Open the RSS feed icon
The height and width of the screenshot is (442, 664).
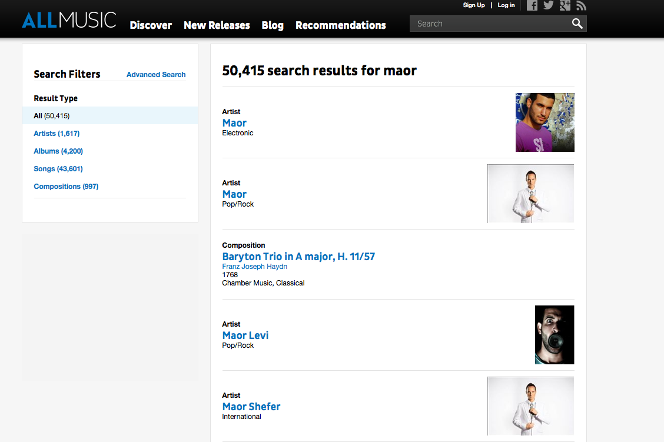click(581, 6)
